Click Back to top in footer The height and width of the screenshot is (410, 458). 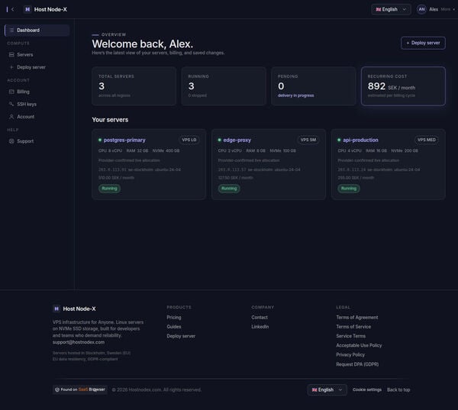398,390
